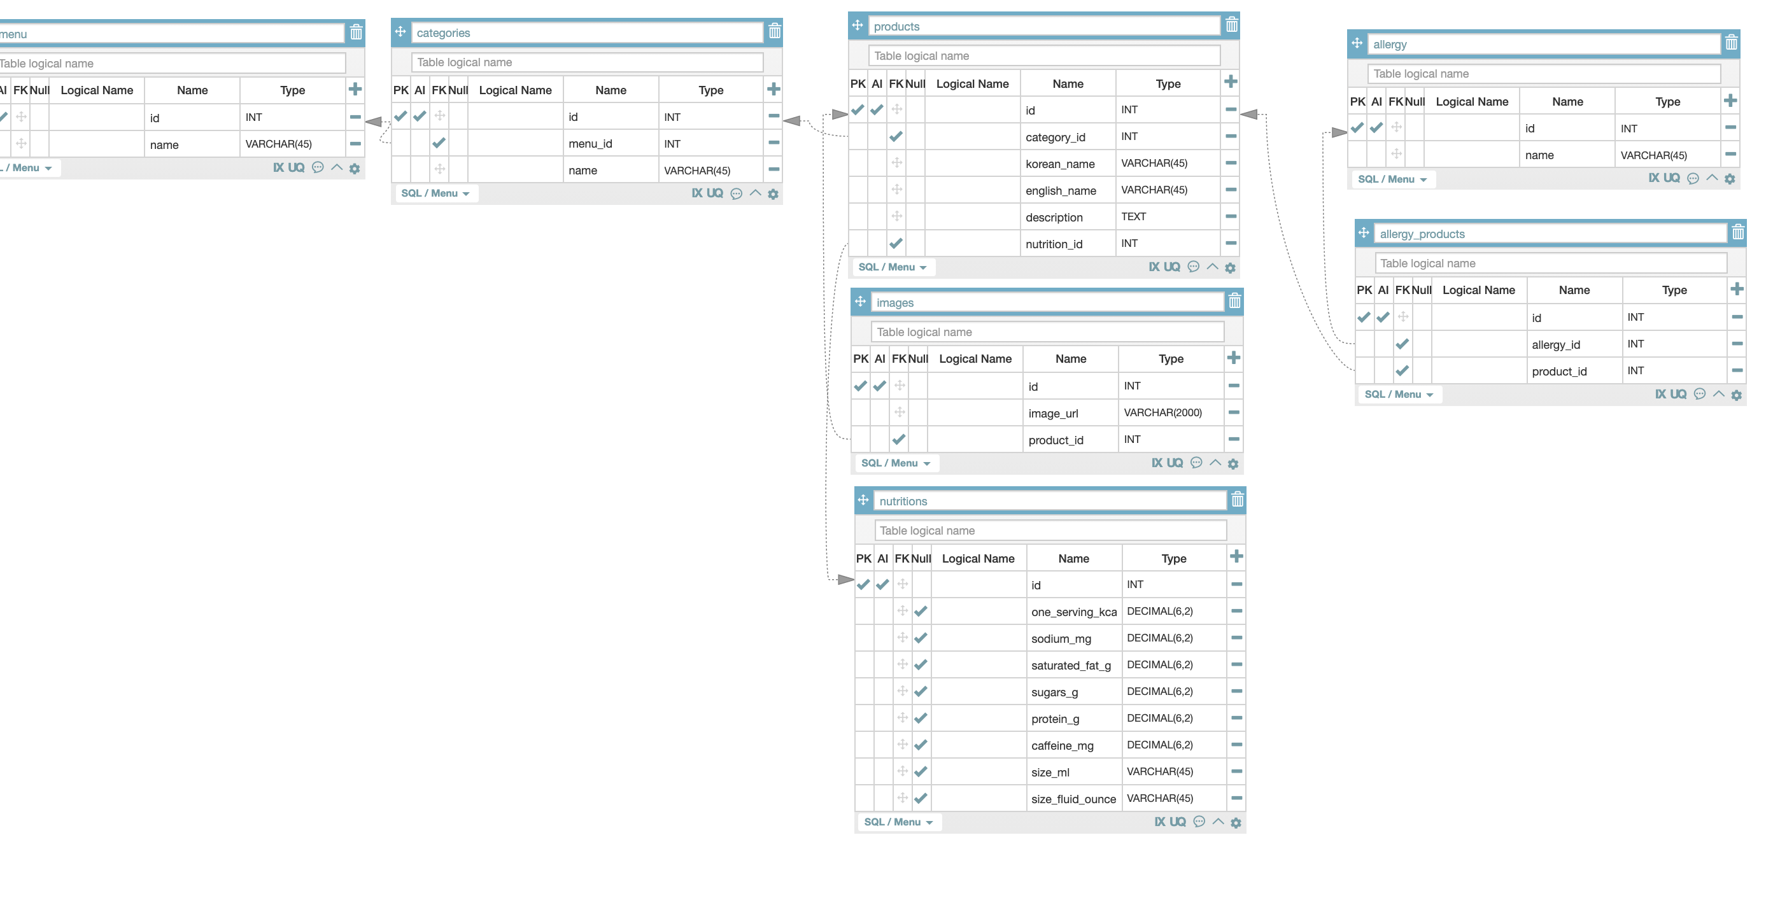Screen dimensions: 1766x905
Task: Click the VARCHAR(2000) type cell in images
Action: click(x=1171, y=412)
